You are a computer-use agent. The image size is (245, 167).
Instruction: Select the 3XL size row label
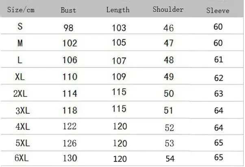pos(23,111)
